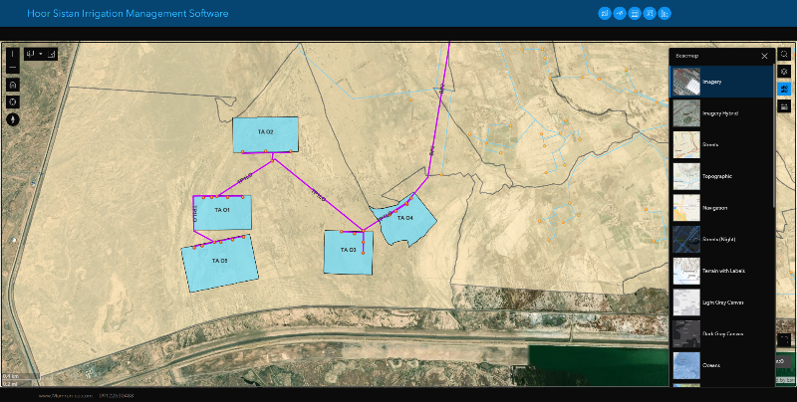Open the layer list widget button
Image resolution: width=797 pixels, height=402 pixels.
784,106
